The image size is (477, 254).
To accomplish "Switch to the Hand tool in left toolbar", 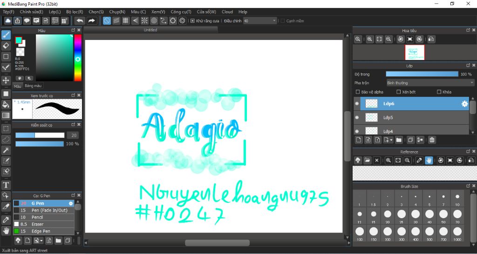I will click(6, 230).
